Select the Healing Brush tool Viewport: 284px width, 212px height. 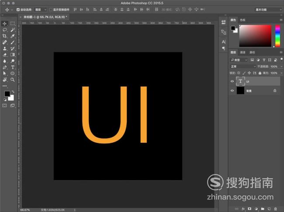click(4, 42)
